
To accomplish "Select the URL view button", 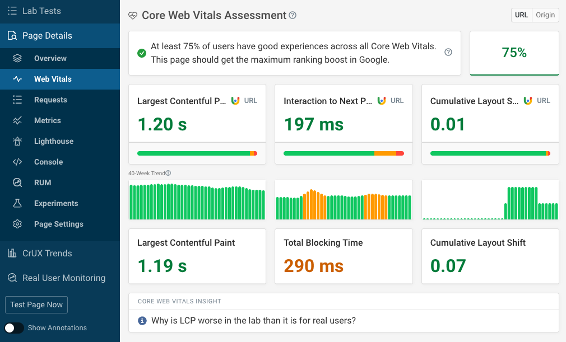I will pyautogui.click(x=522, y=15).
